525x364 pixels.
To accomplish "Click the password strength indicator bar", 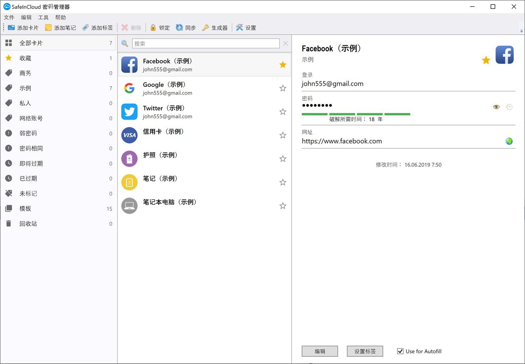I will pyautogui.click(x=356, y=113).
